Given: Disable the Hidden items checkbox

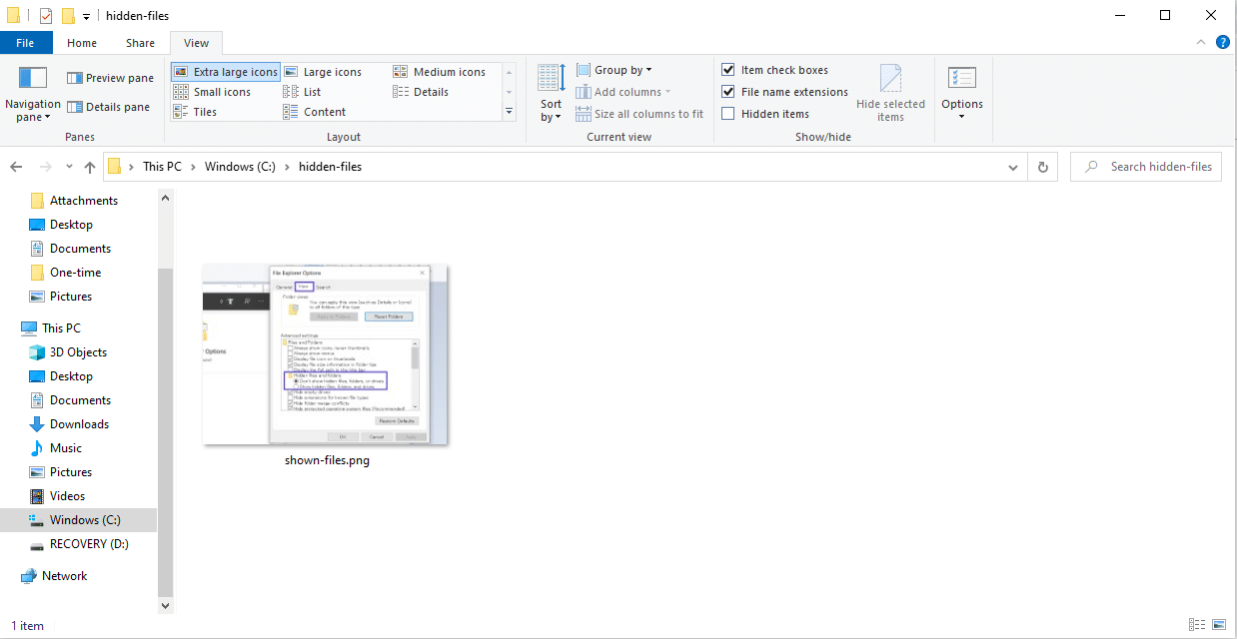Looking at the screenshot, I should (728, 113).
